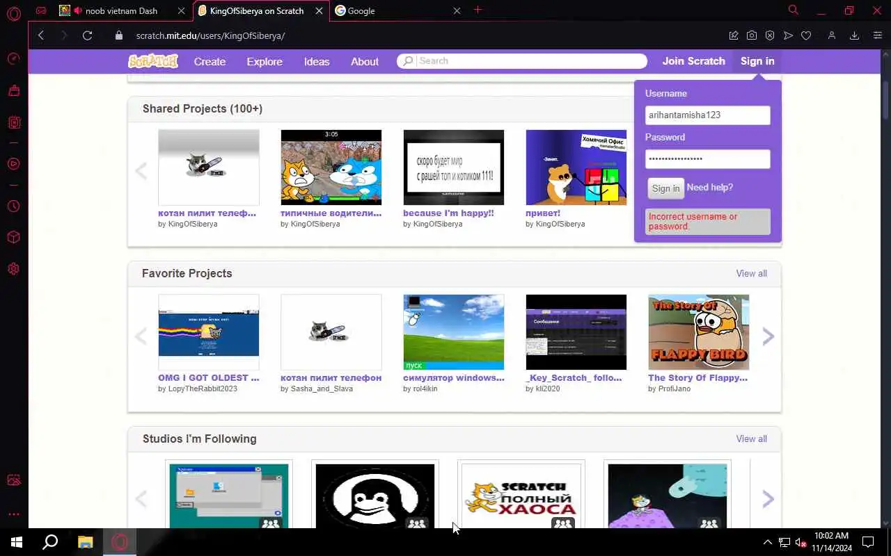Select the KingOfSiberya on Scratch tab
The width and height of the screenshot is (891, 556).
click(260, 10)
